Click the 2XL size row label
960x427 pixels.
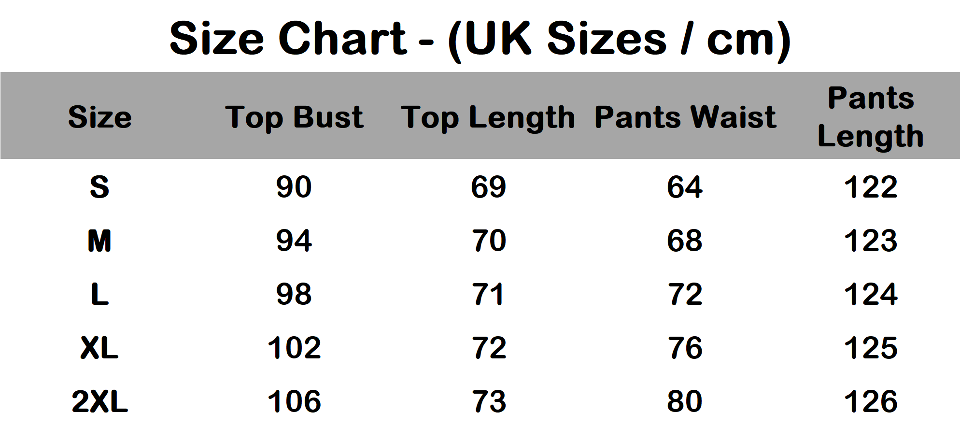[x=100, y=401]
